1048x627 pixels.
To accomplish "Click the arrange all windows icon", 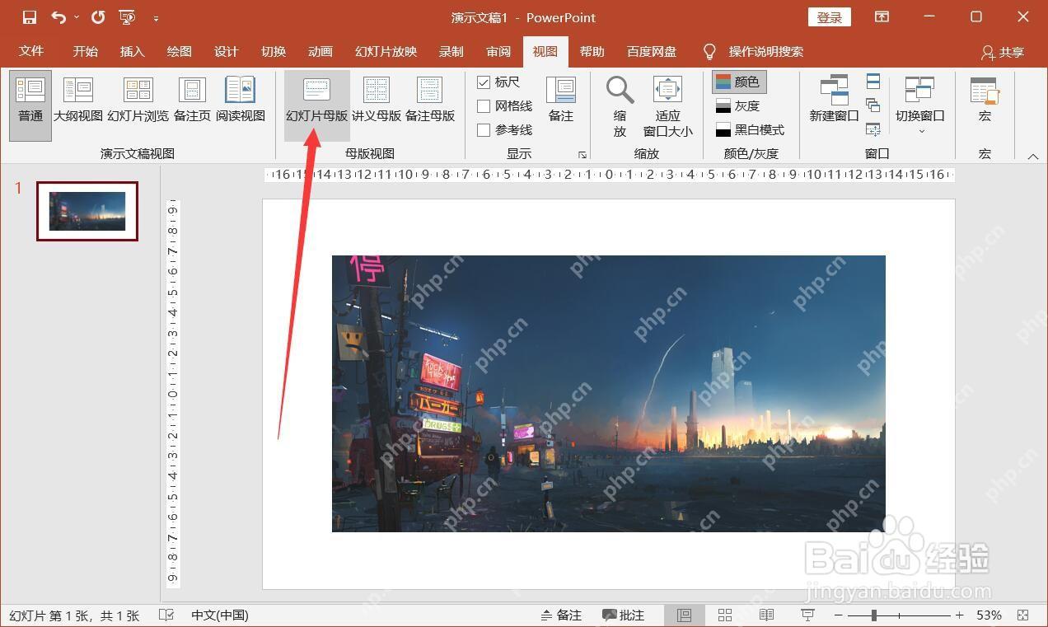I will click(873, 81).
